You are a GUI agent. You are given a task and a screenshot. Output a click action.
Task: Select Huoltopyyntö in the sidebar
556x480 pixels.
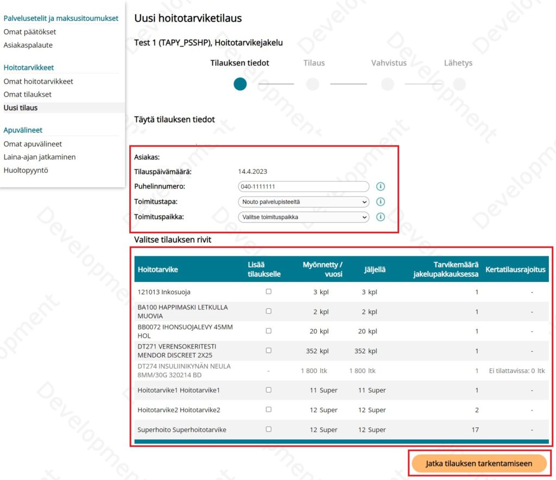pos(26,170)
